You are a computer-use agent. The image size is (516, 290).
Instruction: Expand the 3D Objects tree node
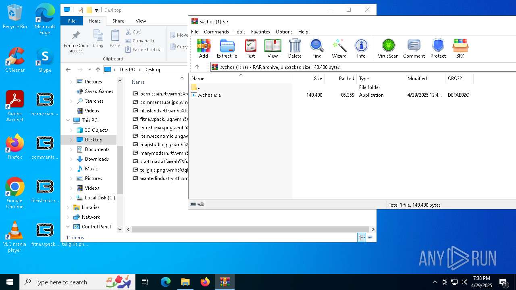point(71,130)
